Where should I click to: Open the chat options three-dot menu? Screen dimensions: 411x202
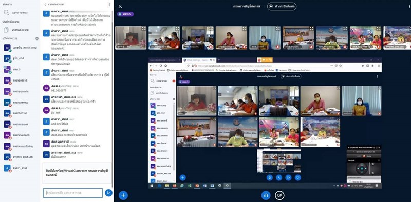pyautogui.click(x=109, y=5)
